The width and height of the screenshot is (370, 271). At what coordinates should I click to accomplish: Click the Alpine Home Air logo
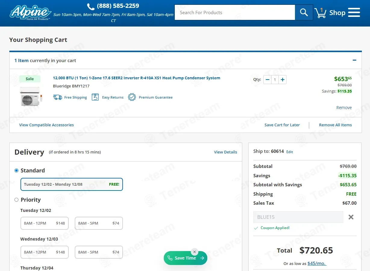coord(30,13)
